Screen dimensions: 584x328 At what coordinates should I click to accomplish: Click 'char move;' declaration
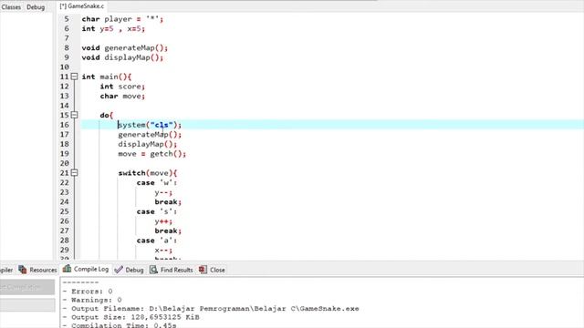122,97
